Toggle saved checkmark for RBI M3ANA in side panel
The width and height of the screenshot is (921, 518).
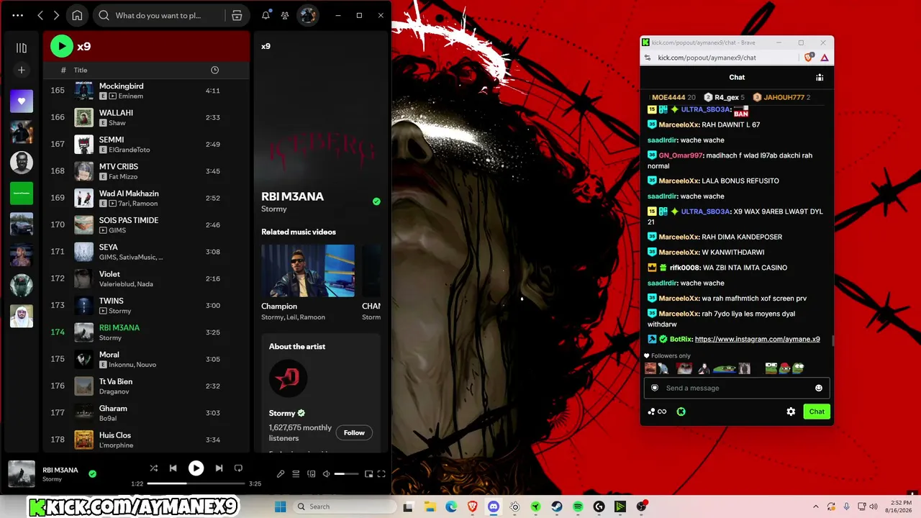376,201
